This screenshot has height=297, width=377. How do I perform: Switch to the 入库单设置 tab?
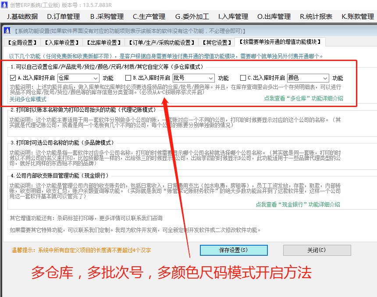tap(63, 42)
